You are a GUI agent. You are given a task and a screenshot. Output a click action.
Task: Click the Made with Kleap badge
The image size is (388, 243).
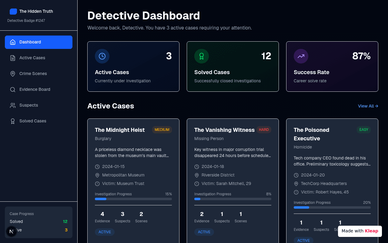[360, 231]
